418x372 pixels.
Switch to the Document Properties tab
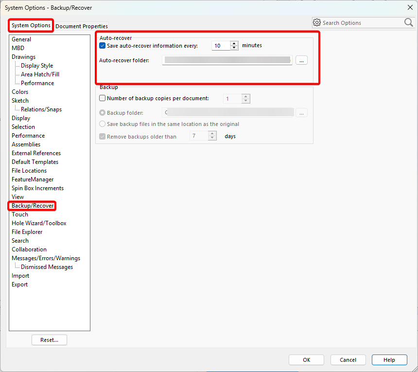pos(82,26)
